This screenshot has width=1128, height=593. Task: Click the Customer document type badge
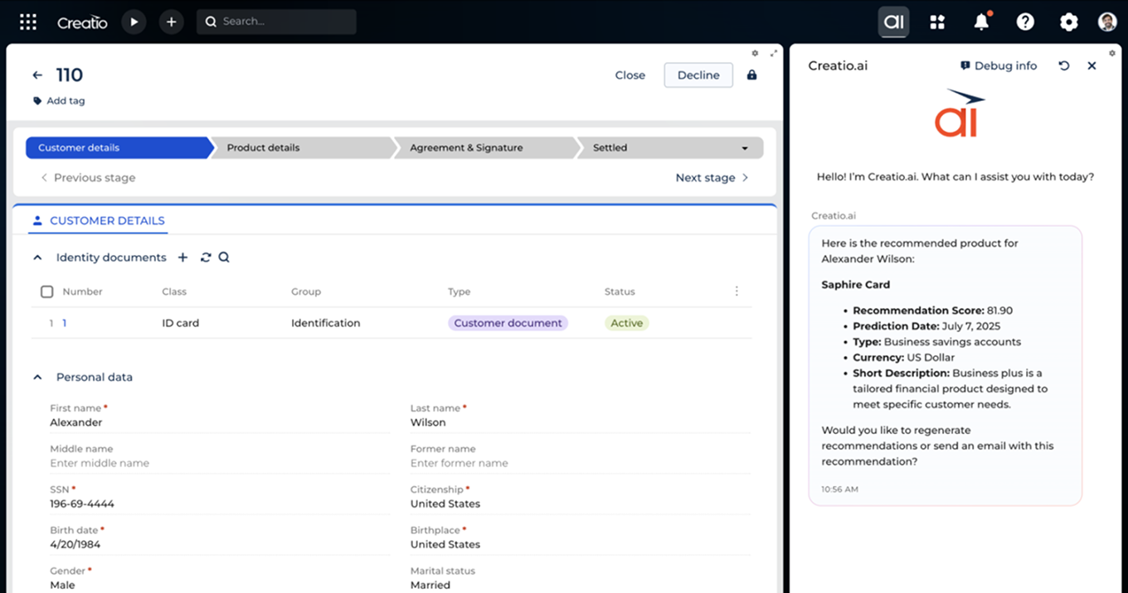click(x=508, y=323)
